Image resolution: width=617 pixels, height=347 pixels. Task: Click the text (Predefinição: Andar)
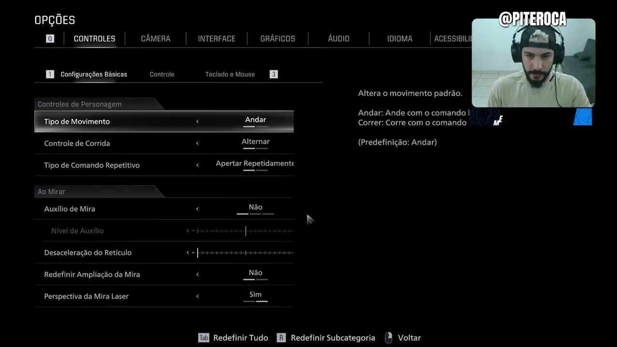[398, 142]
